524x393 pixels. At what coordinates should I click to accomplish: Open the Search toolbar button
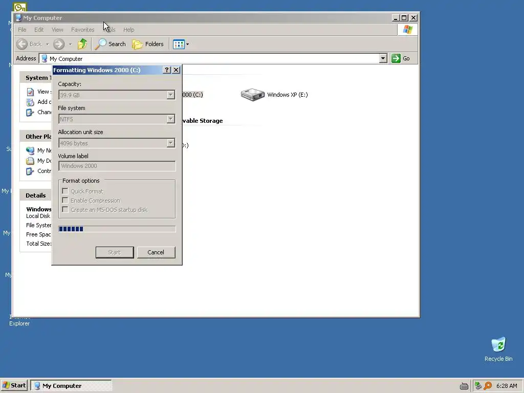click(111, 44)
